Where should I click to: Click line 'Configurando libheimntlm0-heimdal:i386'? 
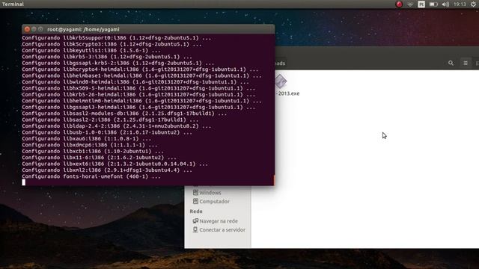click(x=141, y=101)
